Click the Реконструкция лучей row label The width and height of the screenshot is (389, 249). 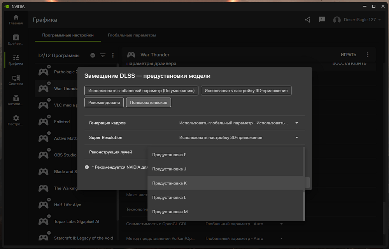click(110, 152)
